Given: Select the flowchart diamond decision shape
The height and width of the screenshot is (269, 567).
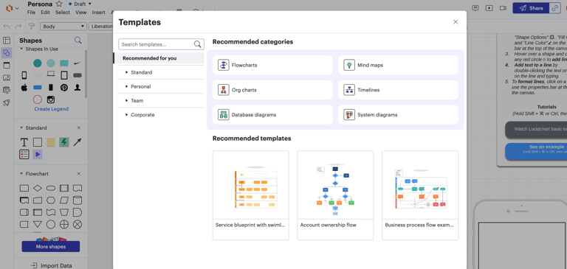Looking at the screenshot, I should coord(38,188).
